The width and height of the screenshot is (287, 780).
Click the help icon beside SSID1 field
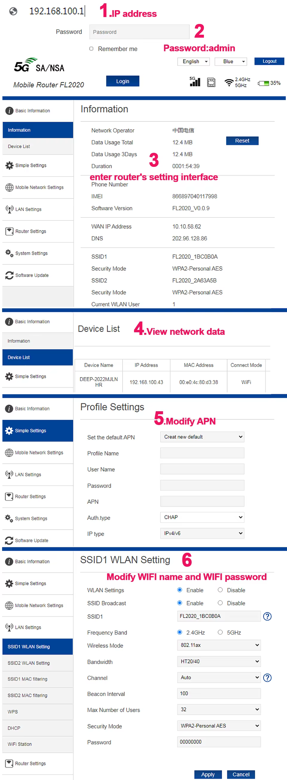(x=267, y=616)
